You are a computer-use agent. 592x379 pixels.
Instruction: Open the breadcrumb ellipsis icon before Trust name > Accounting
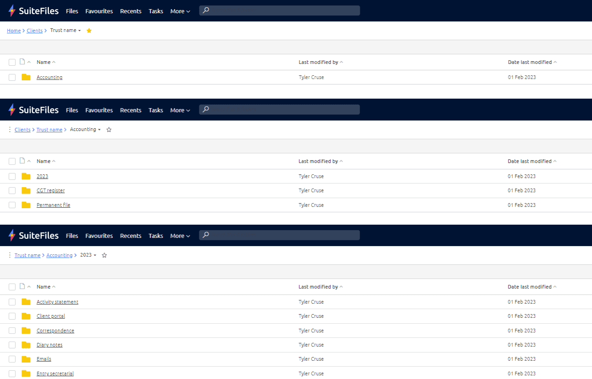(x=10, y=255)
